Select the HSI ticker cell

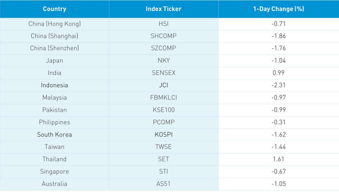tap(163, 24)
